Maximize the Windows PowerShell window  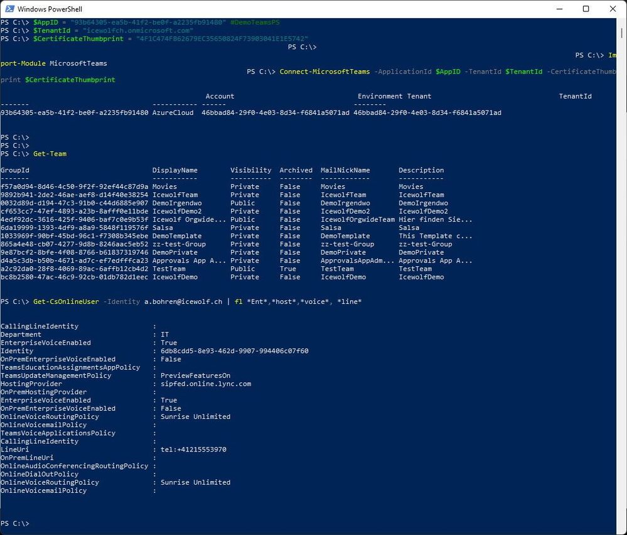[586, 9]
